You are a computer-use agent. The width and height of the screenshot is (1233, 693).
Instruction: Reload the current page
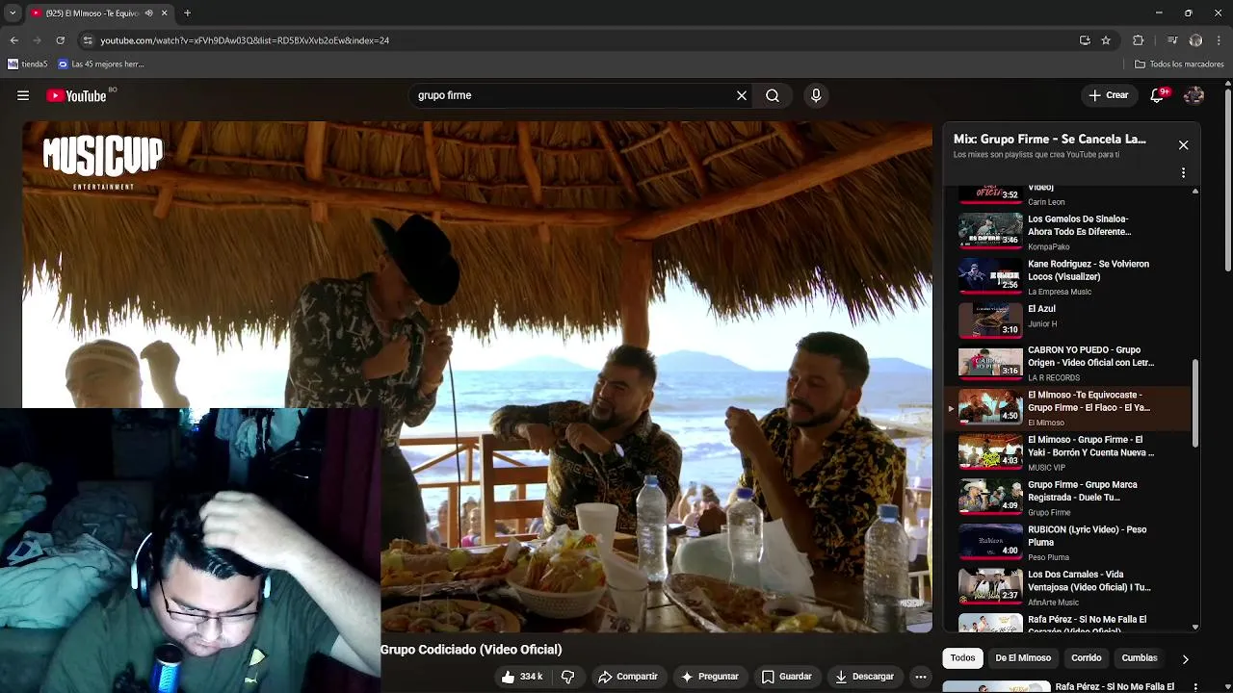point(61,40)
